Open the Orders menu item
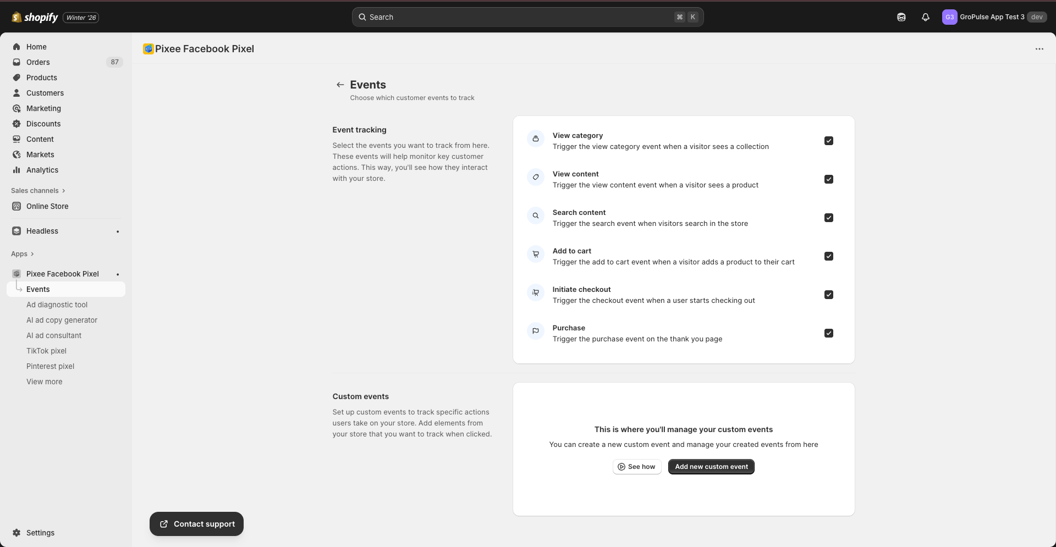Image resolution: width=1056 pixels, height=547 pixels. tap(38, 62)
